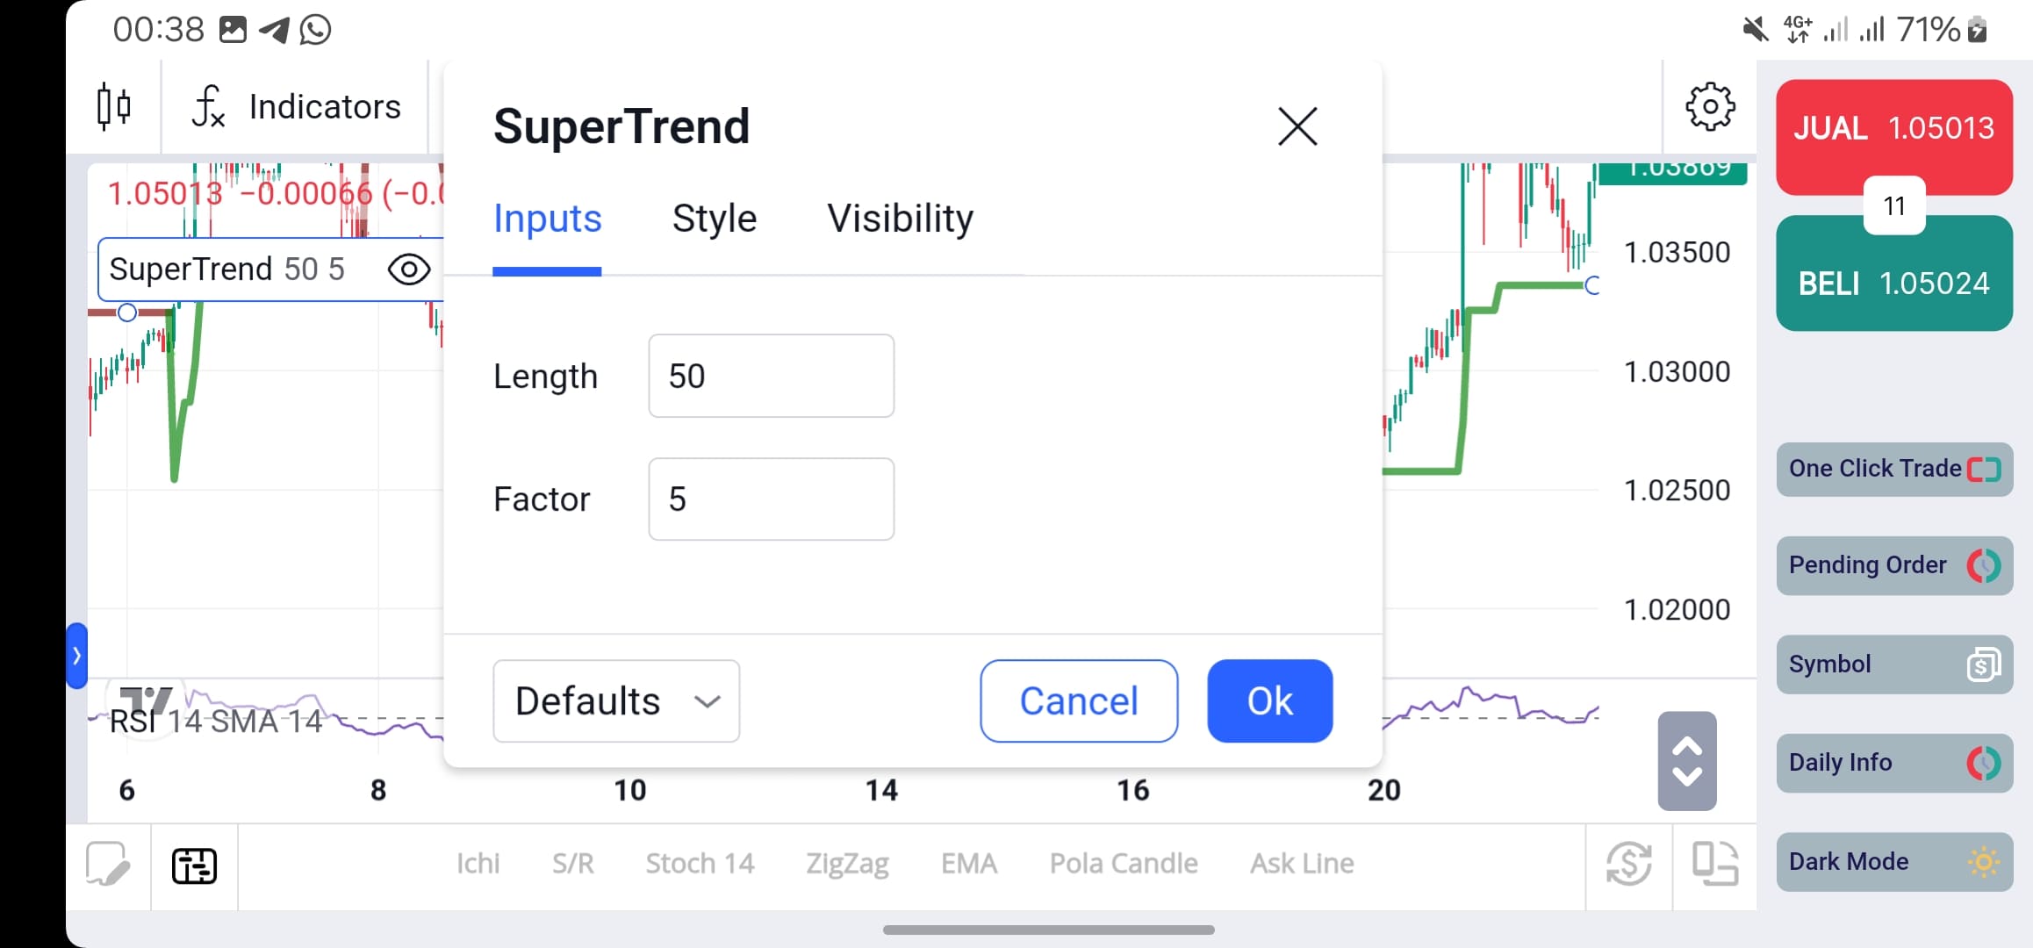
Task: Toggle SuperTrend visibility eye icon
Action: (x=409, y=269)
